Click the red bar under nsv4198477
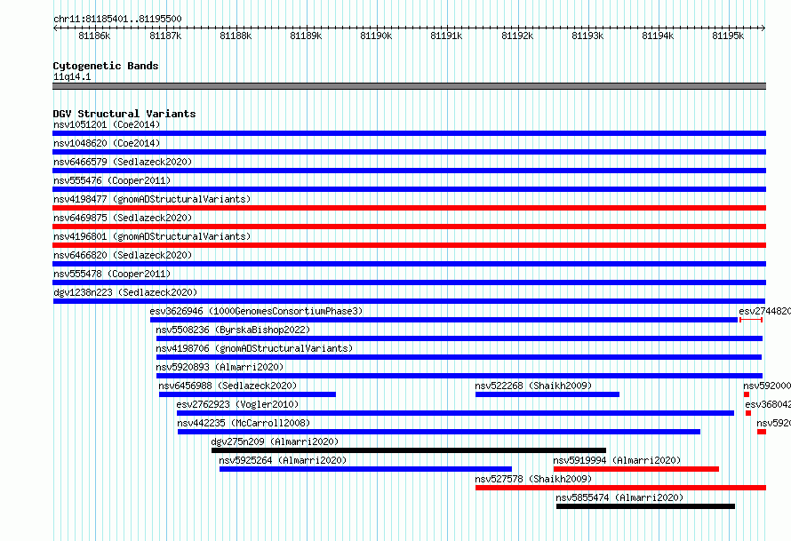 [x=409, y=208]
